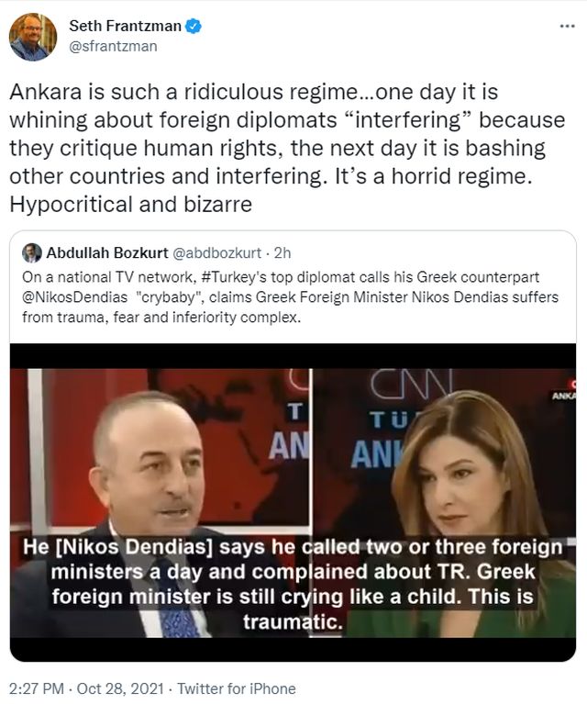Click the video subtitle about Greek foreign minister
587x704 pixels.
[x=293, y=584]
